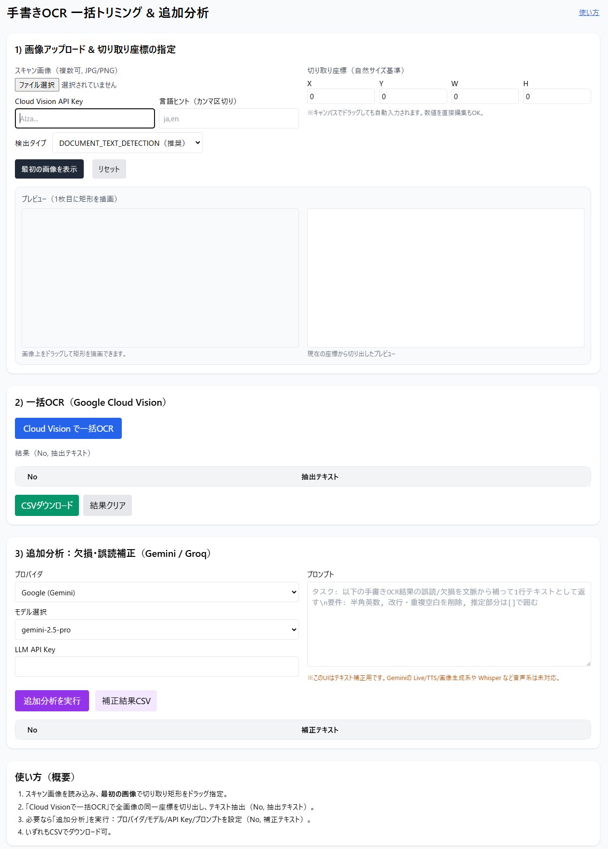Click the left preview canvas for drawing
The width and height of the screenshot is (608, 849).
(x=160, y=278)
